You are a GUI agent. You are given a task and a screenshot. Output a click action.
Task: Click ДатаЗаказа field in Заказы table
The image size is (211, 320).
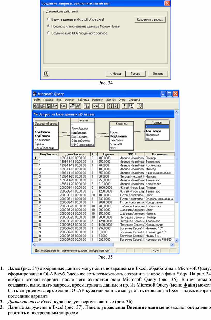[80, 129]
